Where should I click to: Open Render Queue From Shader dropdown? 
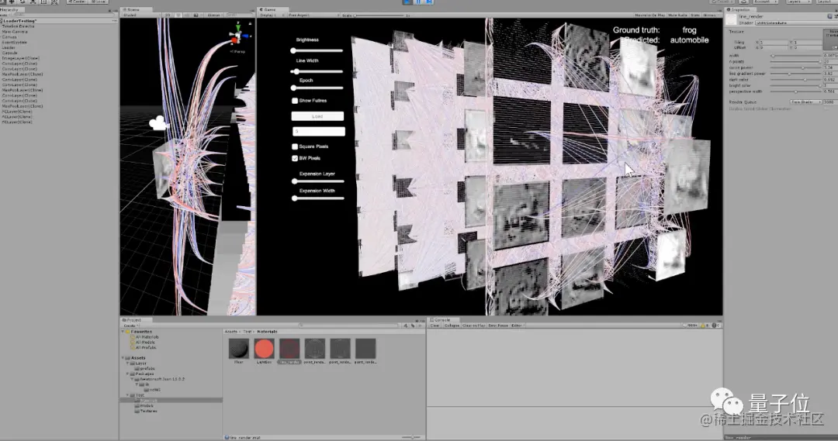[x=806, y=102]
